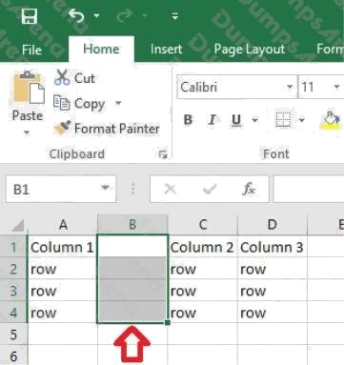Click the Save icon in quick access toolbar
344x365 pixels.
(30, 15)
